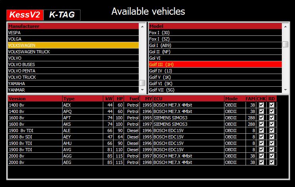Screen dimensions: 295x187
Task: Select the highlighted Golf III (1H) model
Action: [x=215, y=64]
